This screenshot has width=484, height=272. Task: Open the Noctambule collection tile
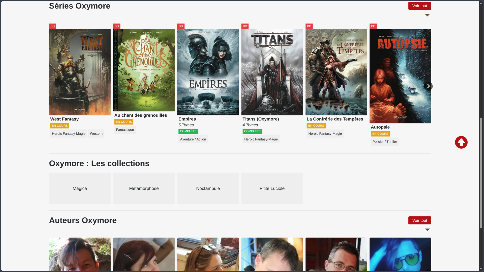click(208, 188)
